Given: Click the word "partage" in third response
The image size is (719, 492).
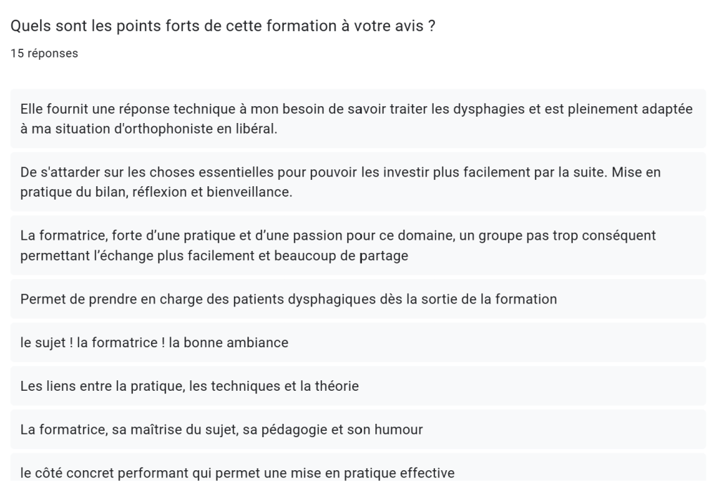Looking at the screenshot, I should click(384, 257).
